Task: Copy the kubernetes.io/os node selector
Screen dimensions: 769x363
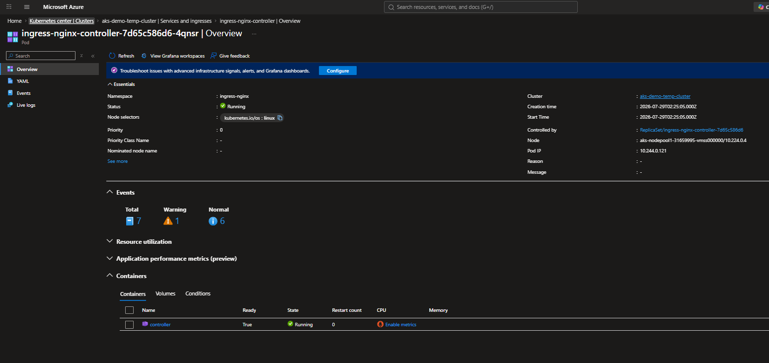Action: point(280,118)
